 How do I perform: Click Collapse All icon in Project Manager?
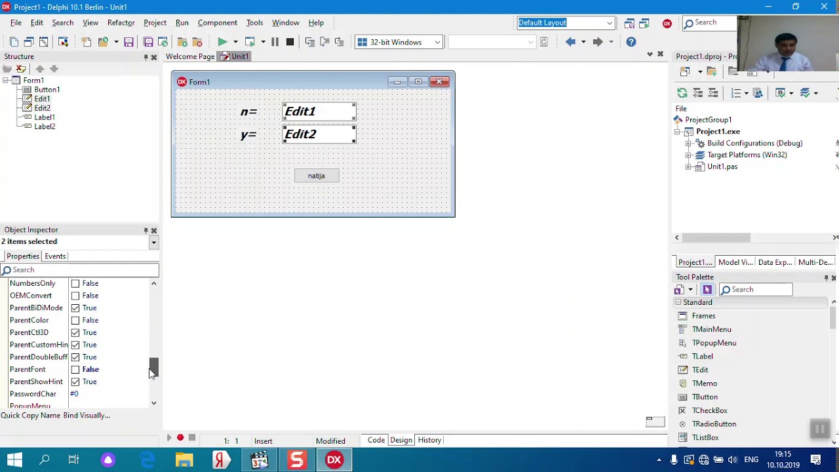point(713,93)
